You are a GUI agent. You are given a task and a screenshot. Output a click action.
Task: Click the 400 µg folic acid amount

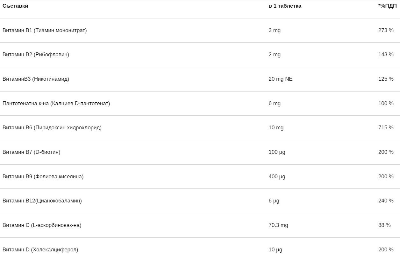tap(277, 176)
